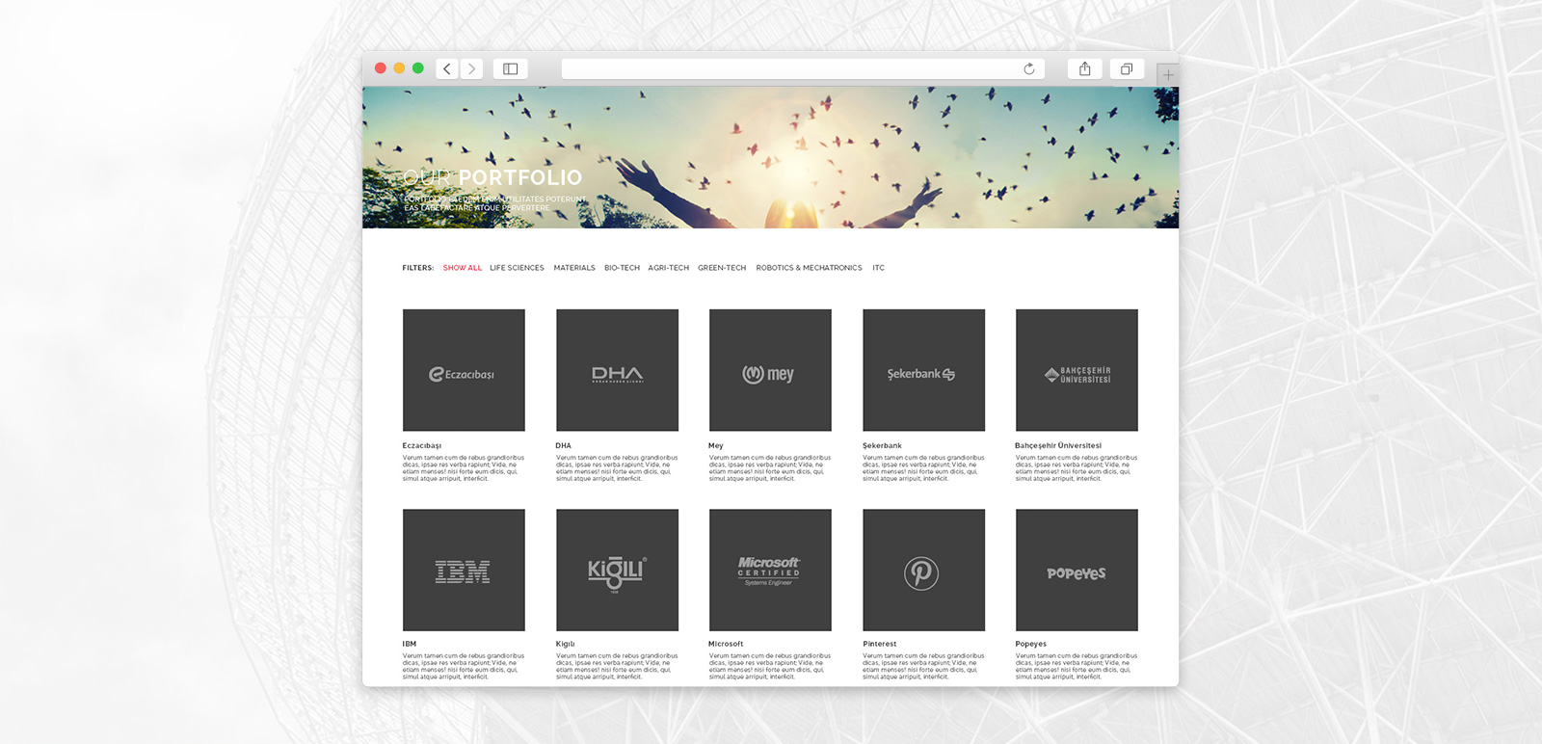Go back using browser back arrow
This screenshot has height=744, width=1542.
coord(447,68)
